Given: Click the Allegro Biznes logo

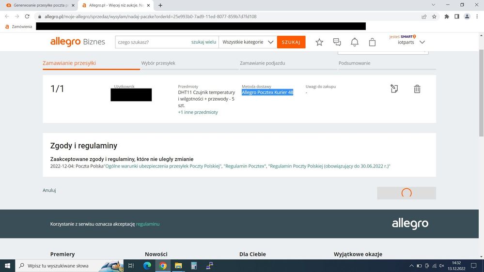Looking at the screenshot, I should tap(78, 42).
